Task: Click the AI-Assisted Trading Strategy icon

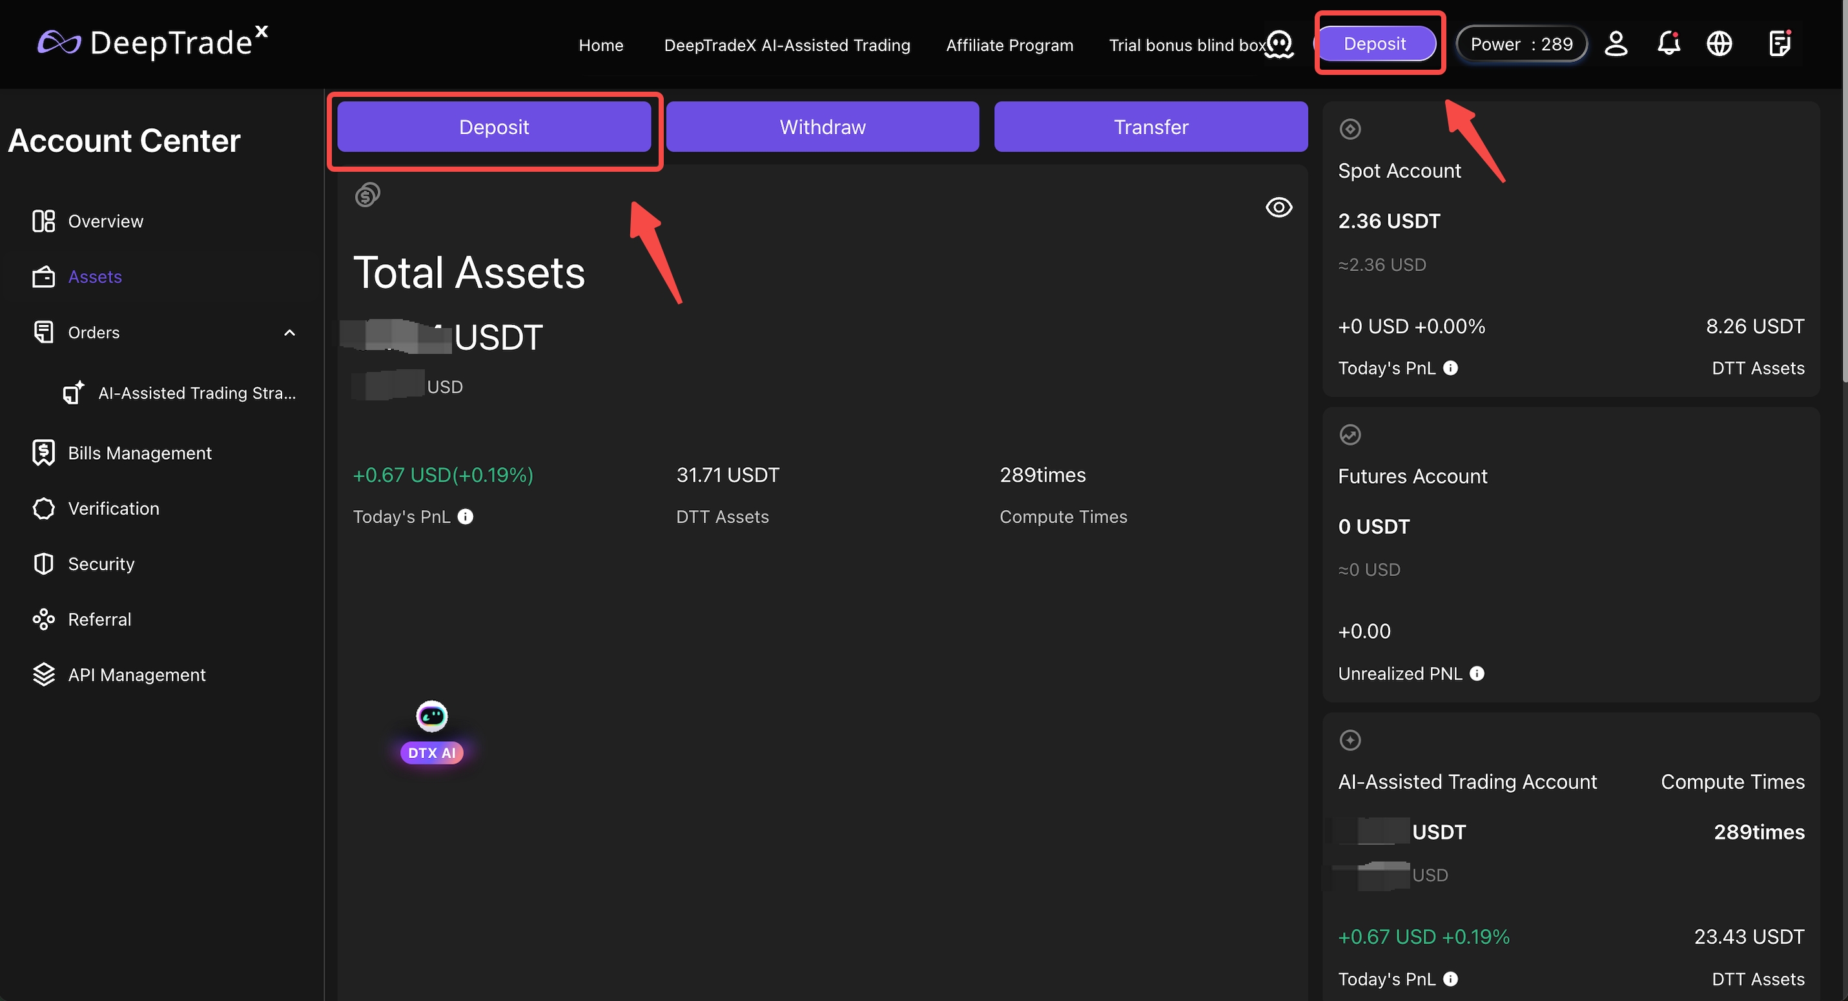Action: coord(73,393)
